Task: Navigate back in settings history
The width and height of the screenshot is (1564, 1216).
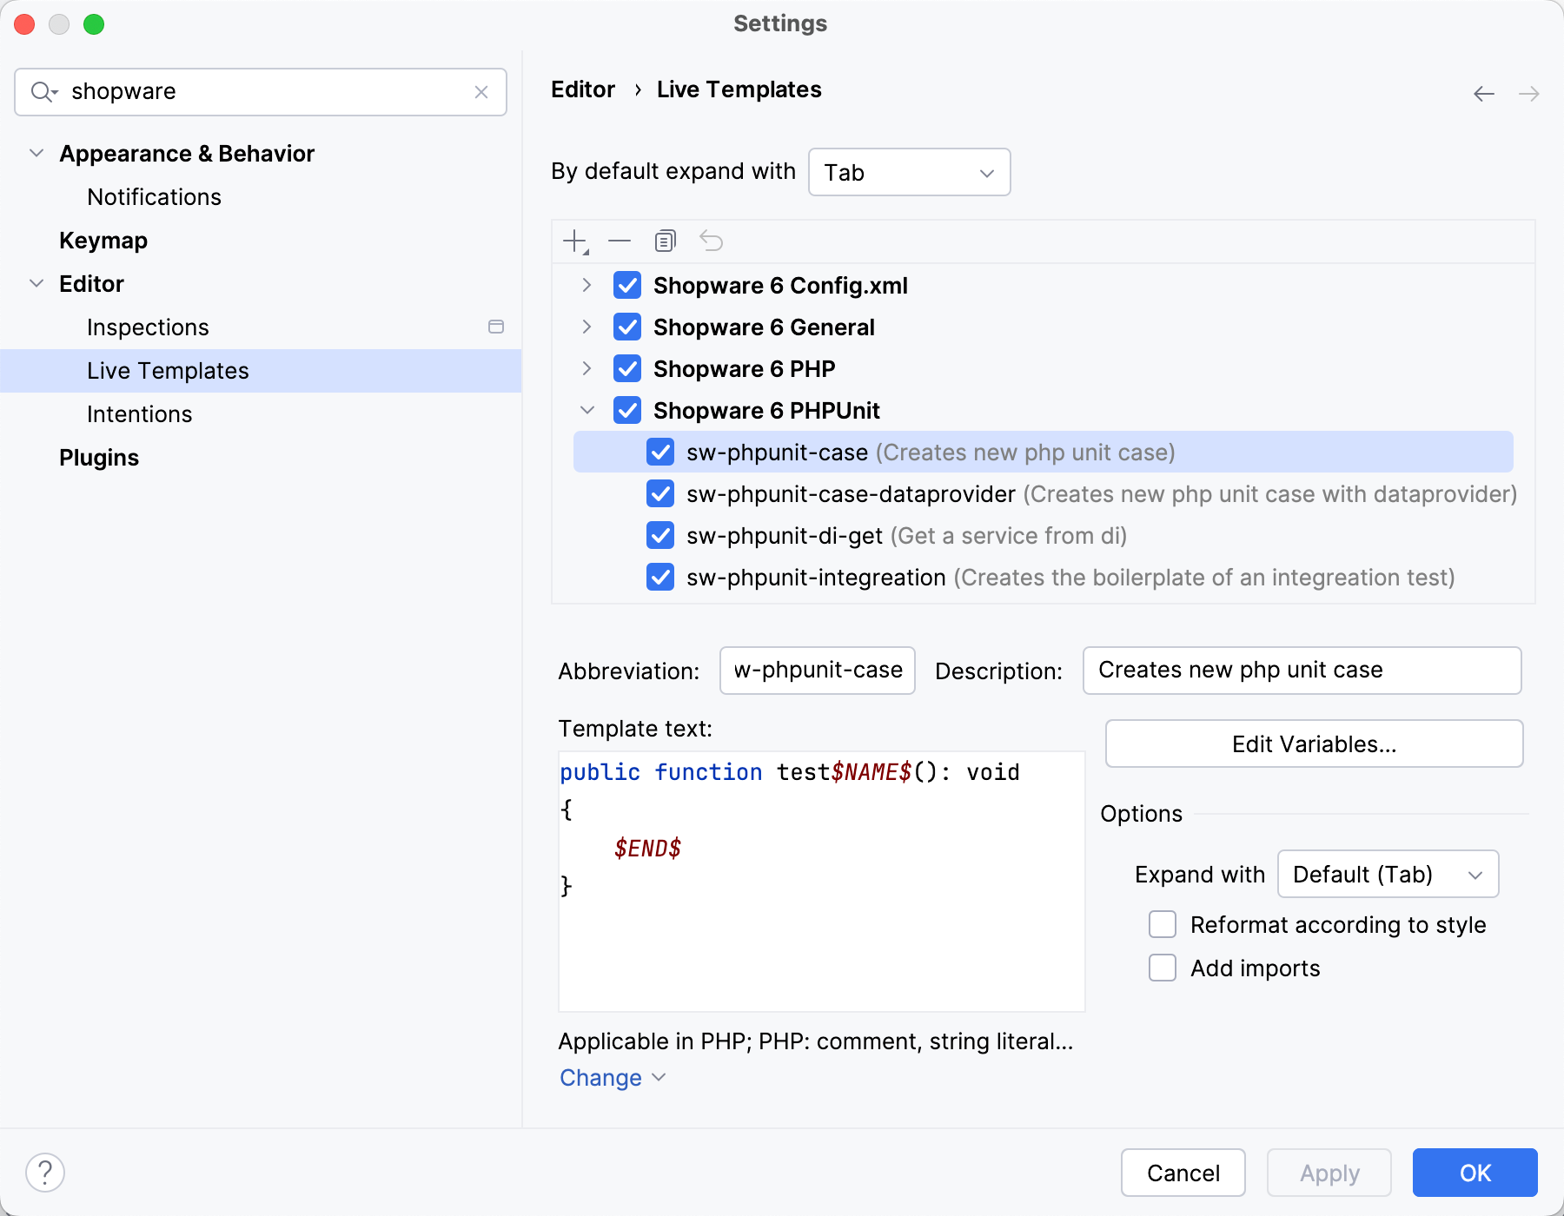Action: [x=1482, y=93]
